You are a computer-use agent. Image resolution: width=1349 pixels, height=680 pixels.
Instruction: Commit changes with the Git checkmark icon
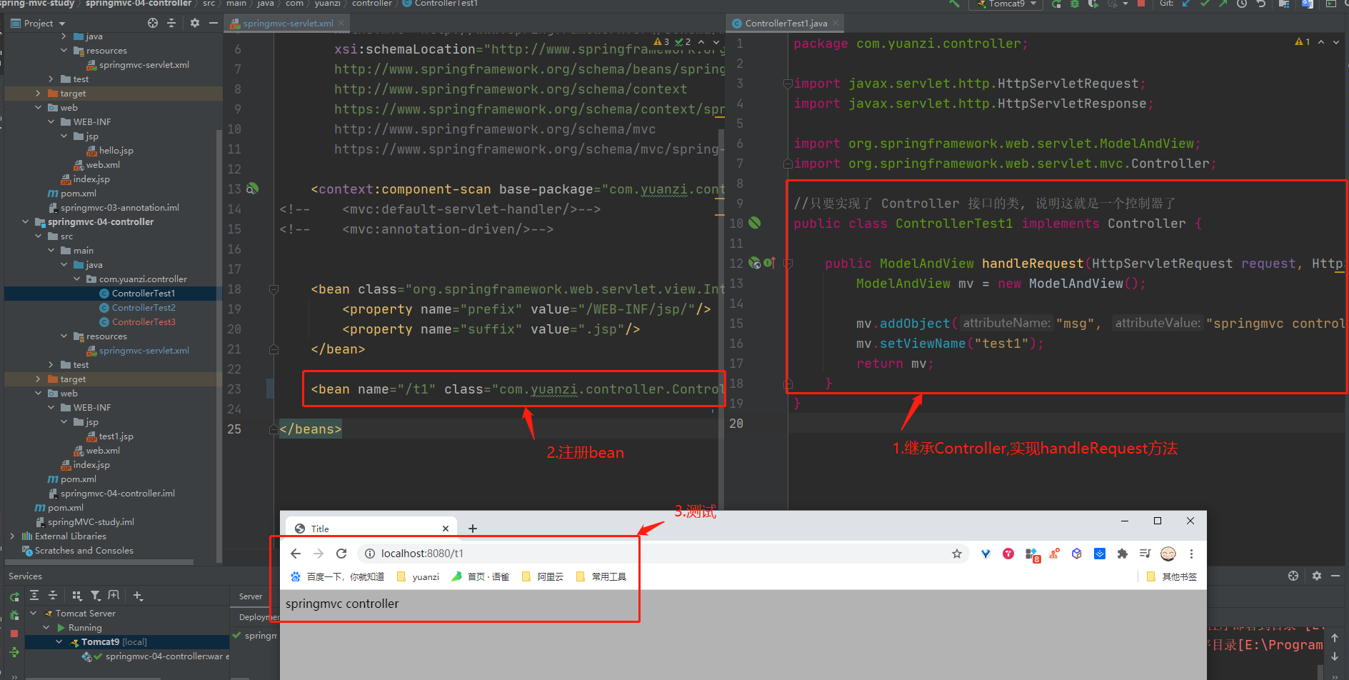(x=1205, y=4)
